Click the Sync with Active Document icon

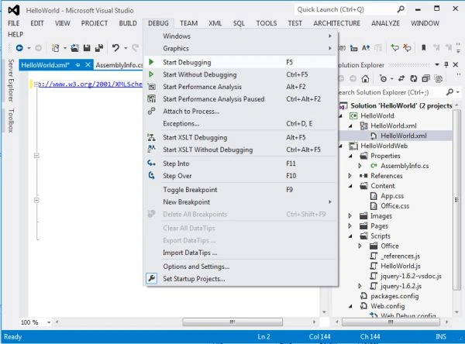[401, 78]
